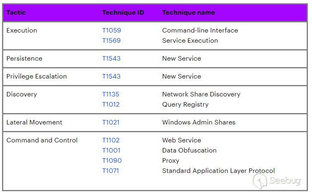Click T1543 link in Privilege Escalation row

111,76
